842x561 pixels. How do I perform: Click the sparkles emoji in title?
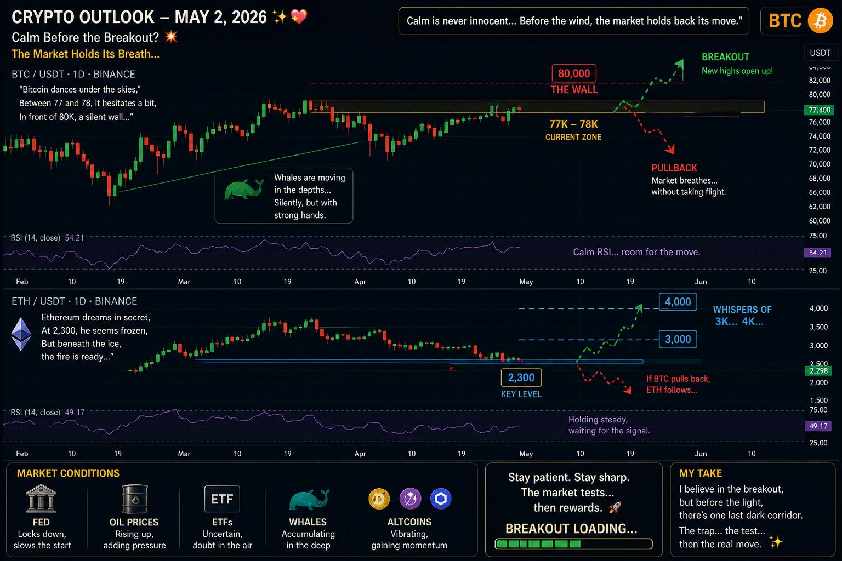280,17
